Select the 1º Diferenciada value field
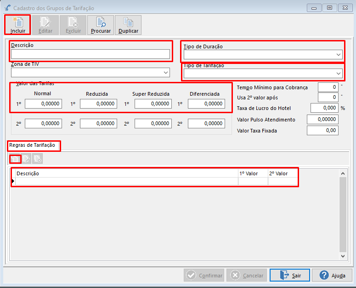The height and width of the screenshot is (288, 356). click(206, 104)
